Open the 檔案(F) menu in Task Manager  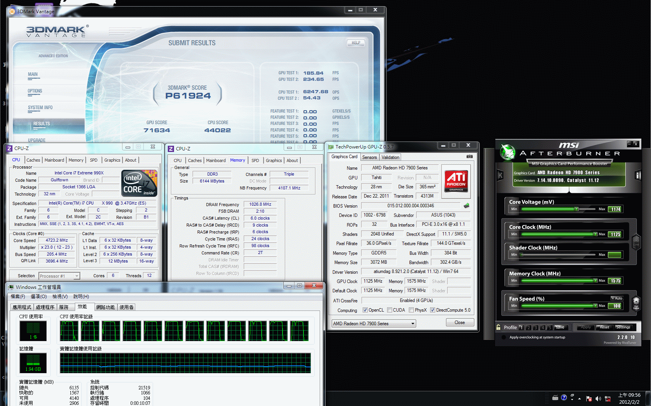click(18, 297)
